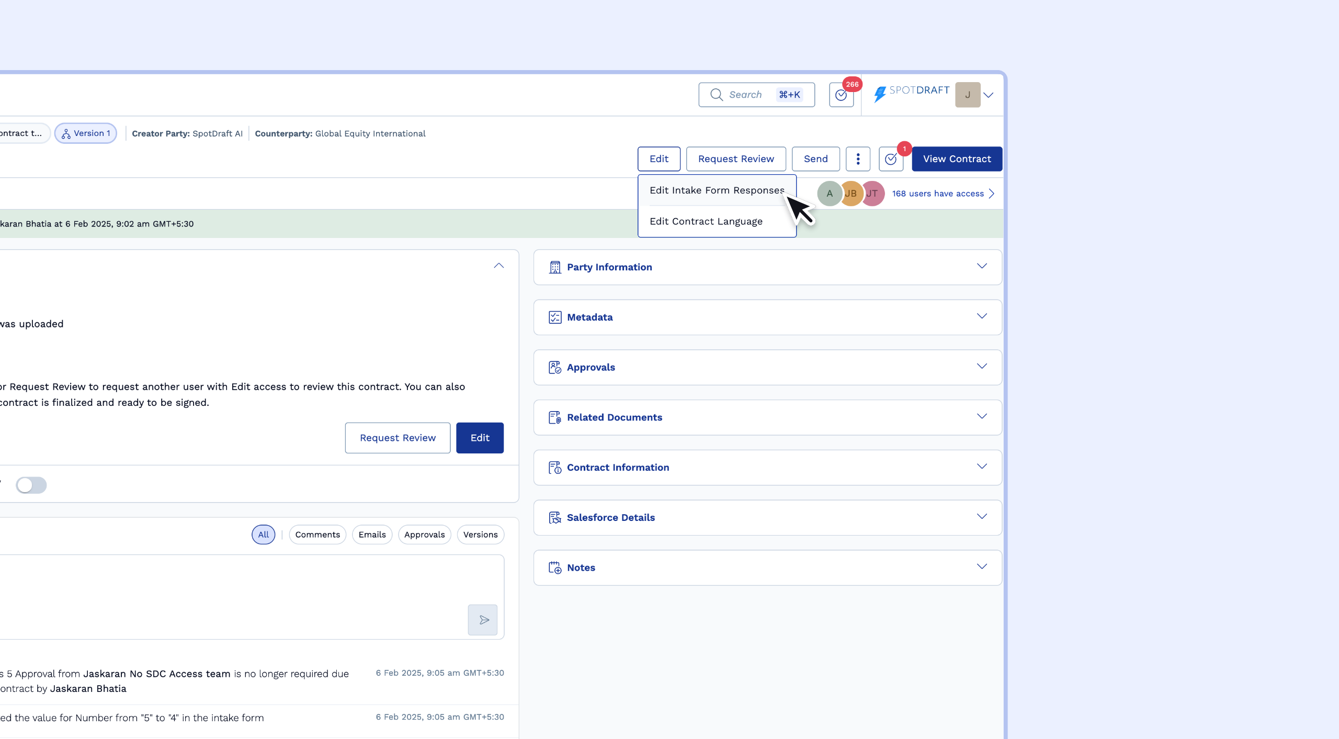Viewport: 1339px width, 739px height.
Task: Filter activity by Approvals
Action: coord(424,535)
